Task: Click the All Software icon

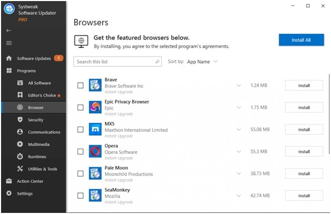Action: (x=20, y=83)
